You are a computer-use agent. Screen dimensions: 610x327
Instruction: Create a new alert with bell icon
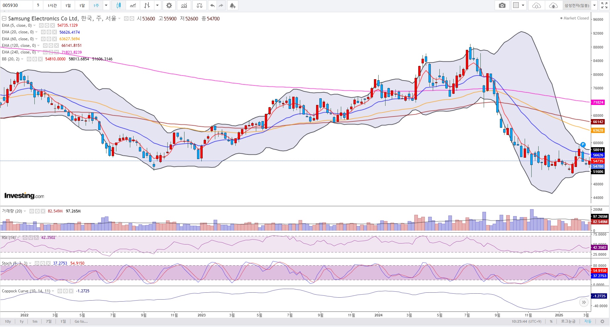click(x=232, y=5)
